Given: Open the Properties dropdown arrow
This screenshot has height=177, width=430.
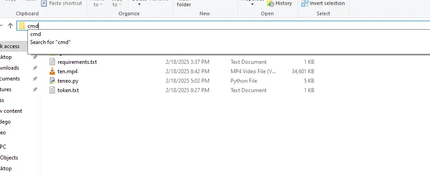Looking at the screenshot, I should 252,4.
